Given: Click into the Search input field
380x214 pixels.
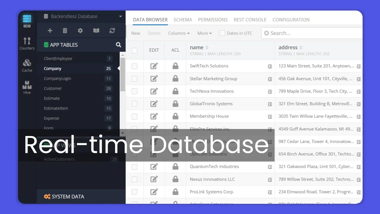Looking at the screenshot, I should [x=313, y=33].
